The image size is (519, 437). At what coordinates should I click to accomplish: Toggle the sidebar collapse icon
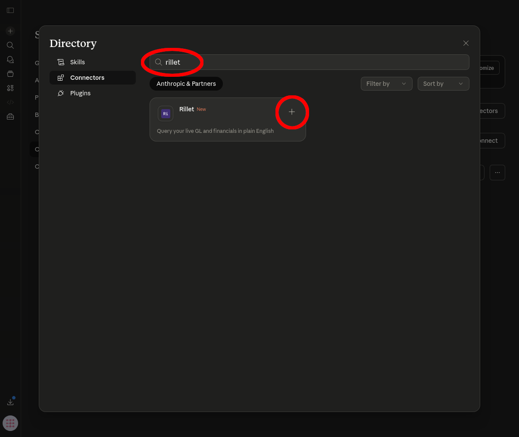click(10, 10)
